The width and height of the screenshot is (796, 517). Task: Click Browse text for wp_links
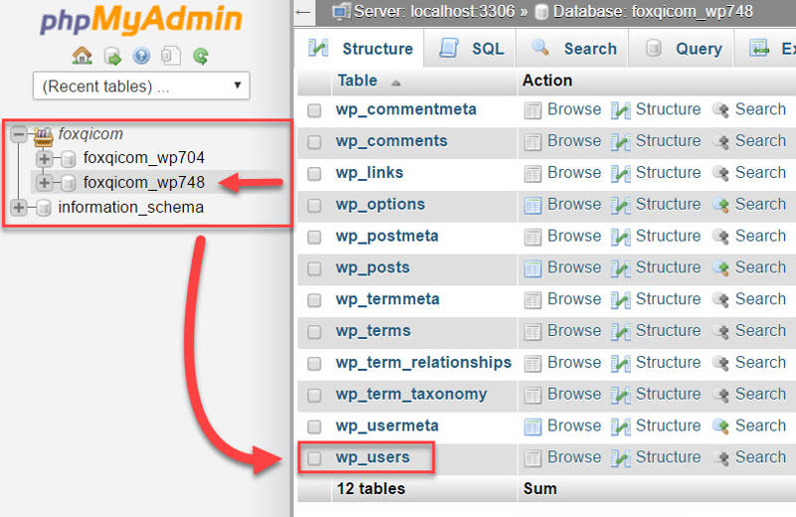coord(574,173)
